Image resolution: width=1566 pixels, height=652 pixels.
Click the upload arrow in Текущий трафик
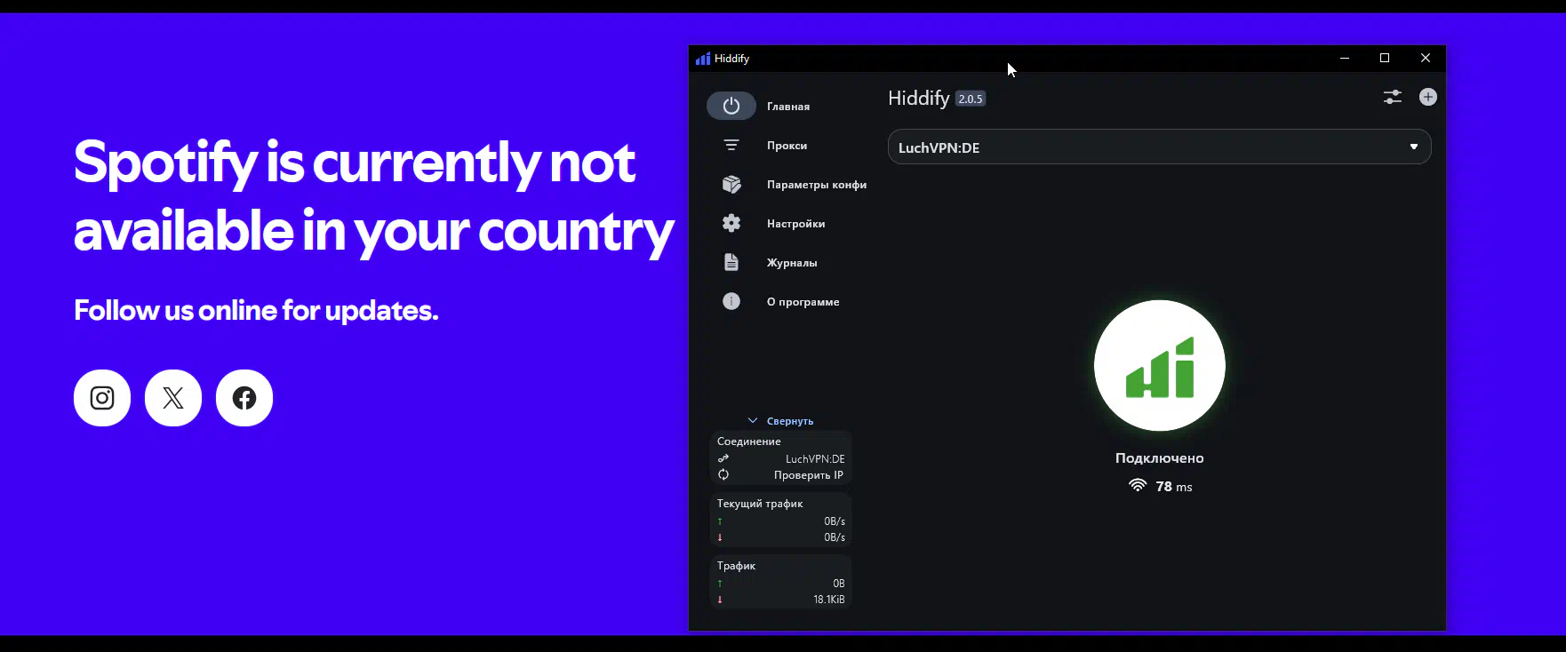[720, 521]
